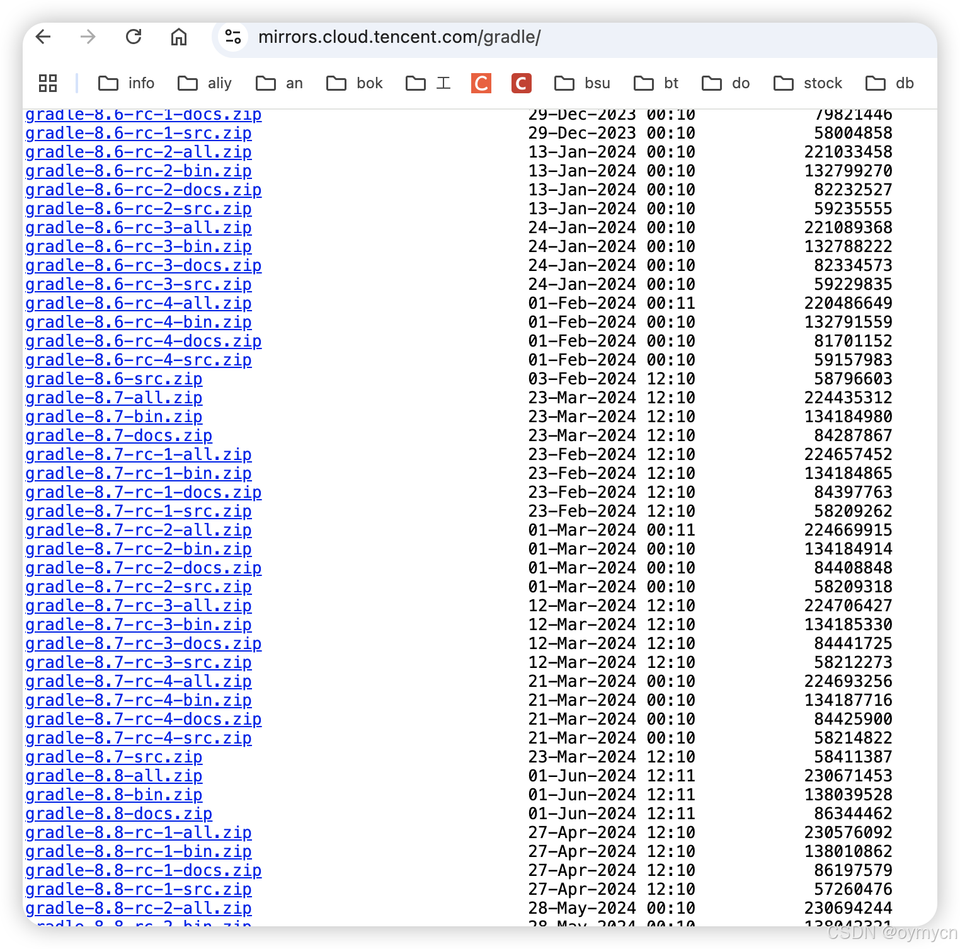The height and width of the screenshot is (949, 960).
Task: Go back using the browser back arrow
Action: (x=43, y=37)
